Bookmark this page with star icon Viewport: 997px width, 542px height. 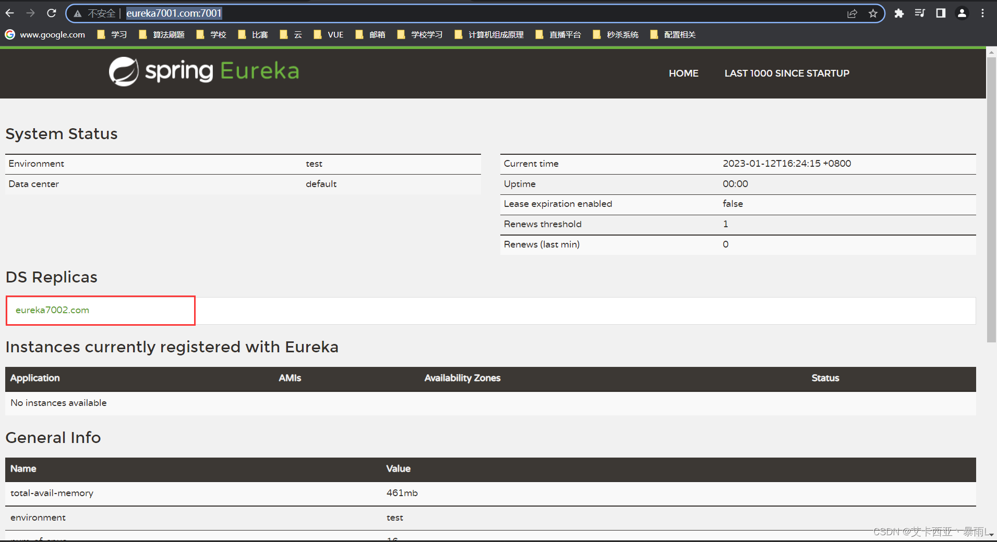873,14
